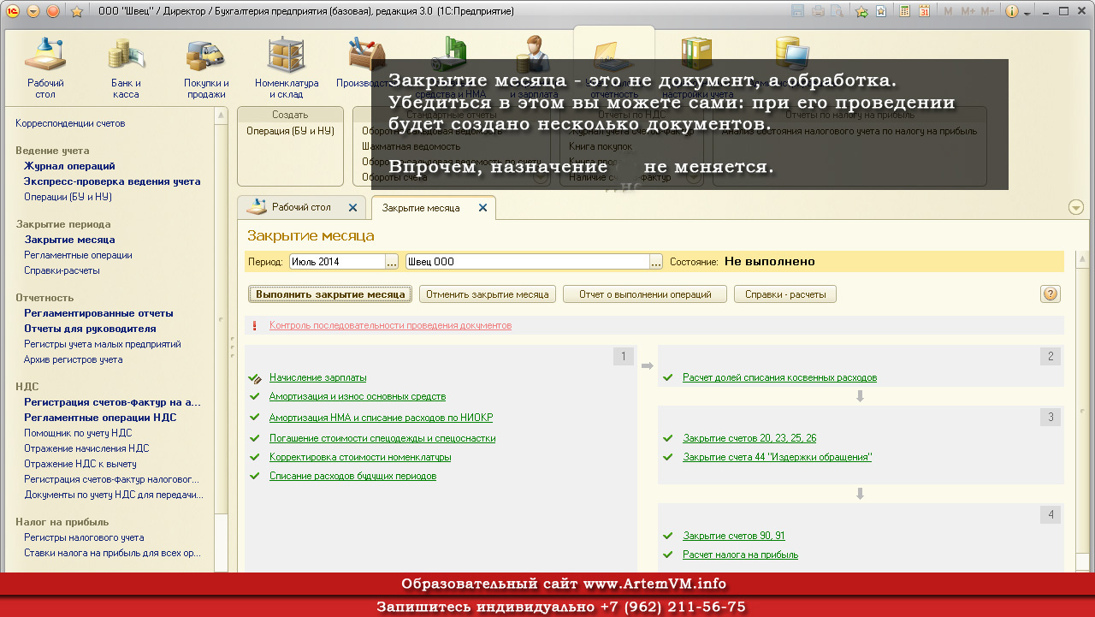The width and height of the screenshot is (1095, 617).
Task: Open the star Favorites icon in the title bar
Action: tap(76, 11)
